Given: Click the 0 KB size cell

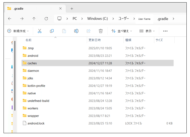Looking at the screenshot, I should tap(169, 123).
